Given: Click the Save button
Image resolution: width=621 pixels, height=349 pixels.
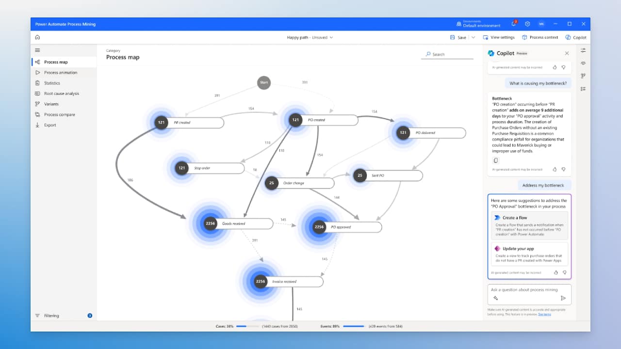Looking at the screenshot, I should (x=458, y=37).
